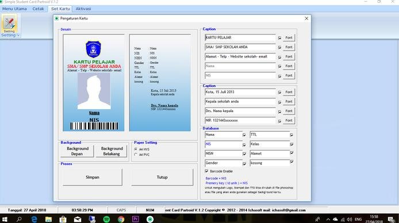Click the Simpan button

pos(93,177)
